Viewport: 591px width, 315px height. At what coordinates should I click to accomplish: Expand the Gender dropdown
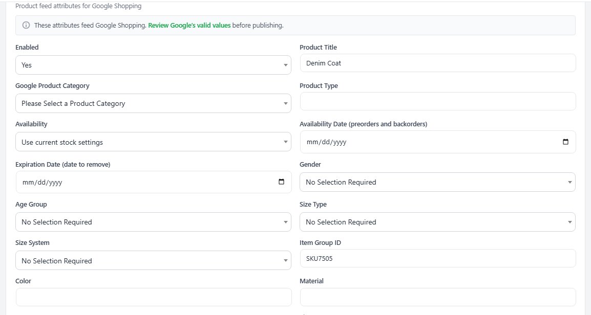click(x=437, y=182)
